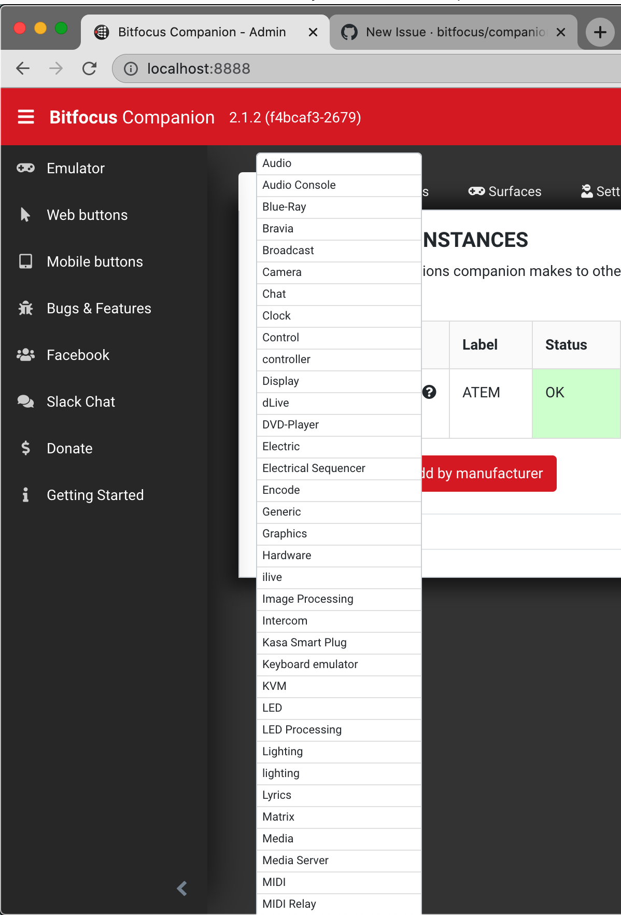621x915 pixels.
Task: Close the New Issue GitHub tab
Action: [560, 32]
